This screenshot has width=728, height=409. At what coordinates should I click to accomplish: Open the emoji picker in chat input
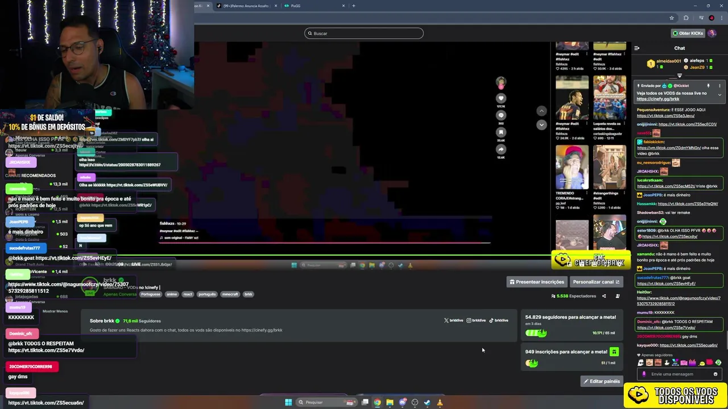715,374
